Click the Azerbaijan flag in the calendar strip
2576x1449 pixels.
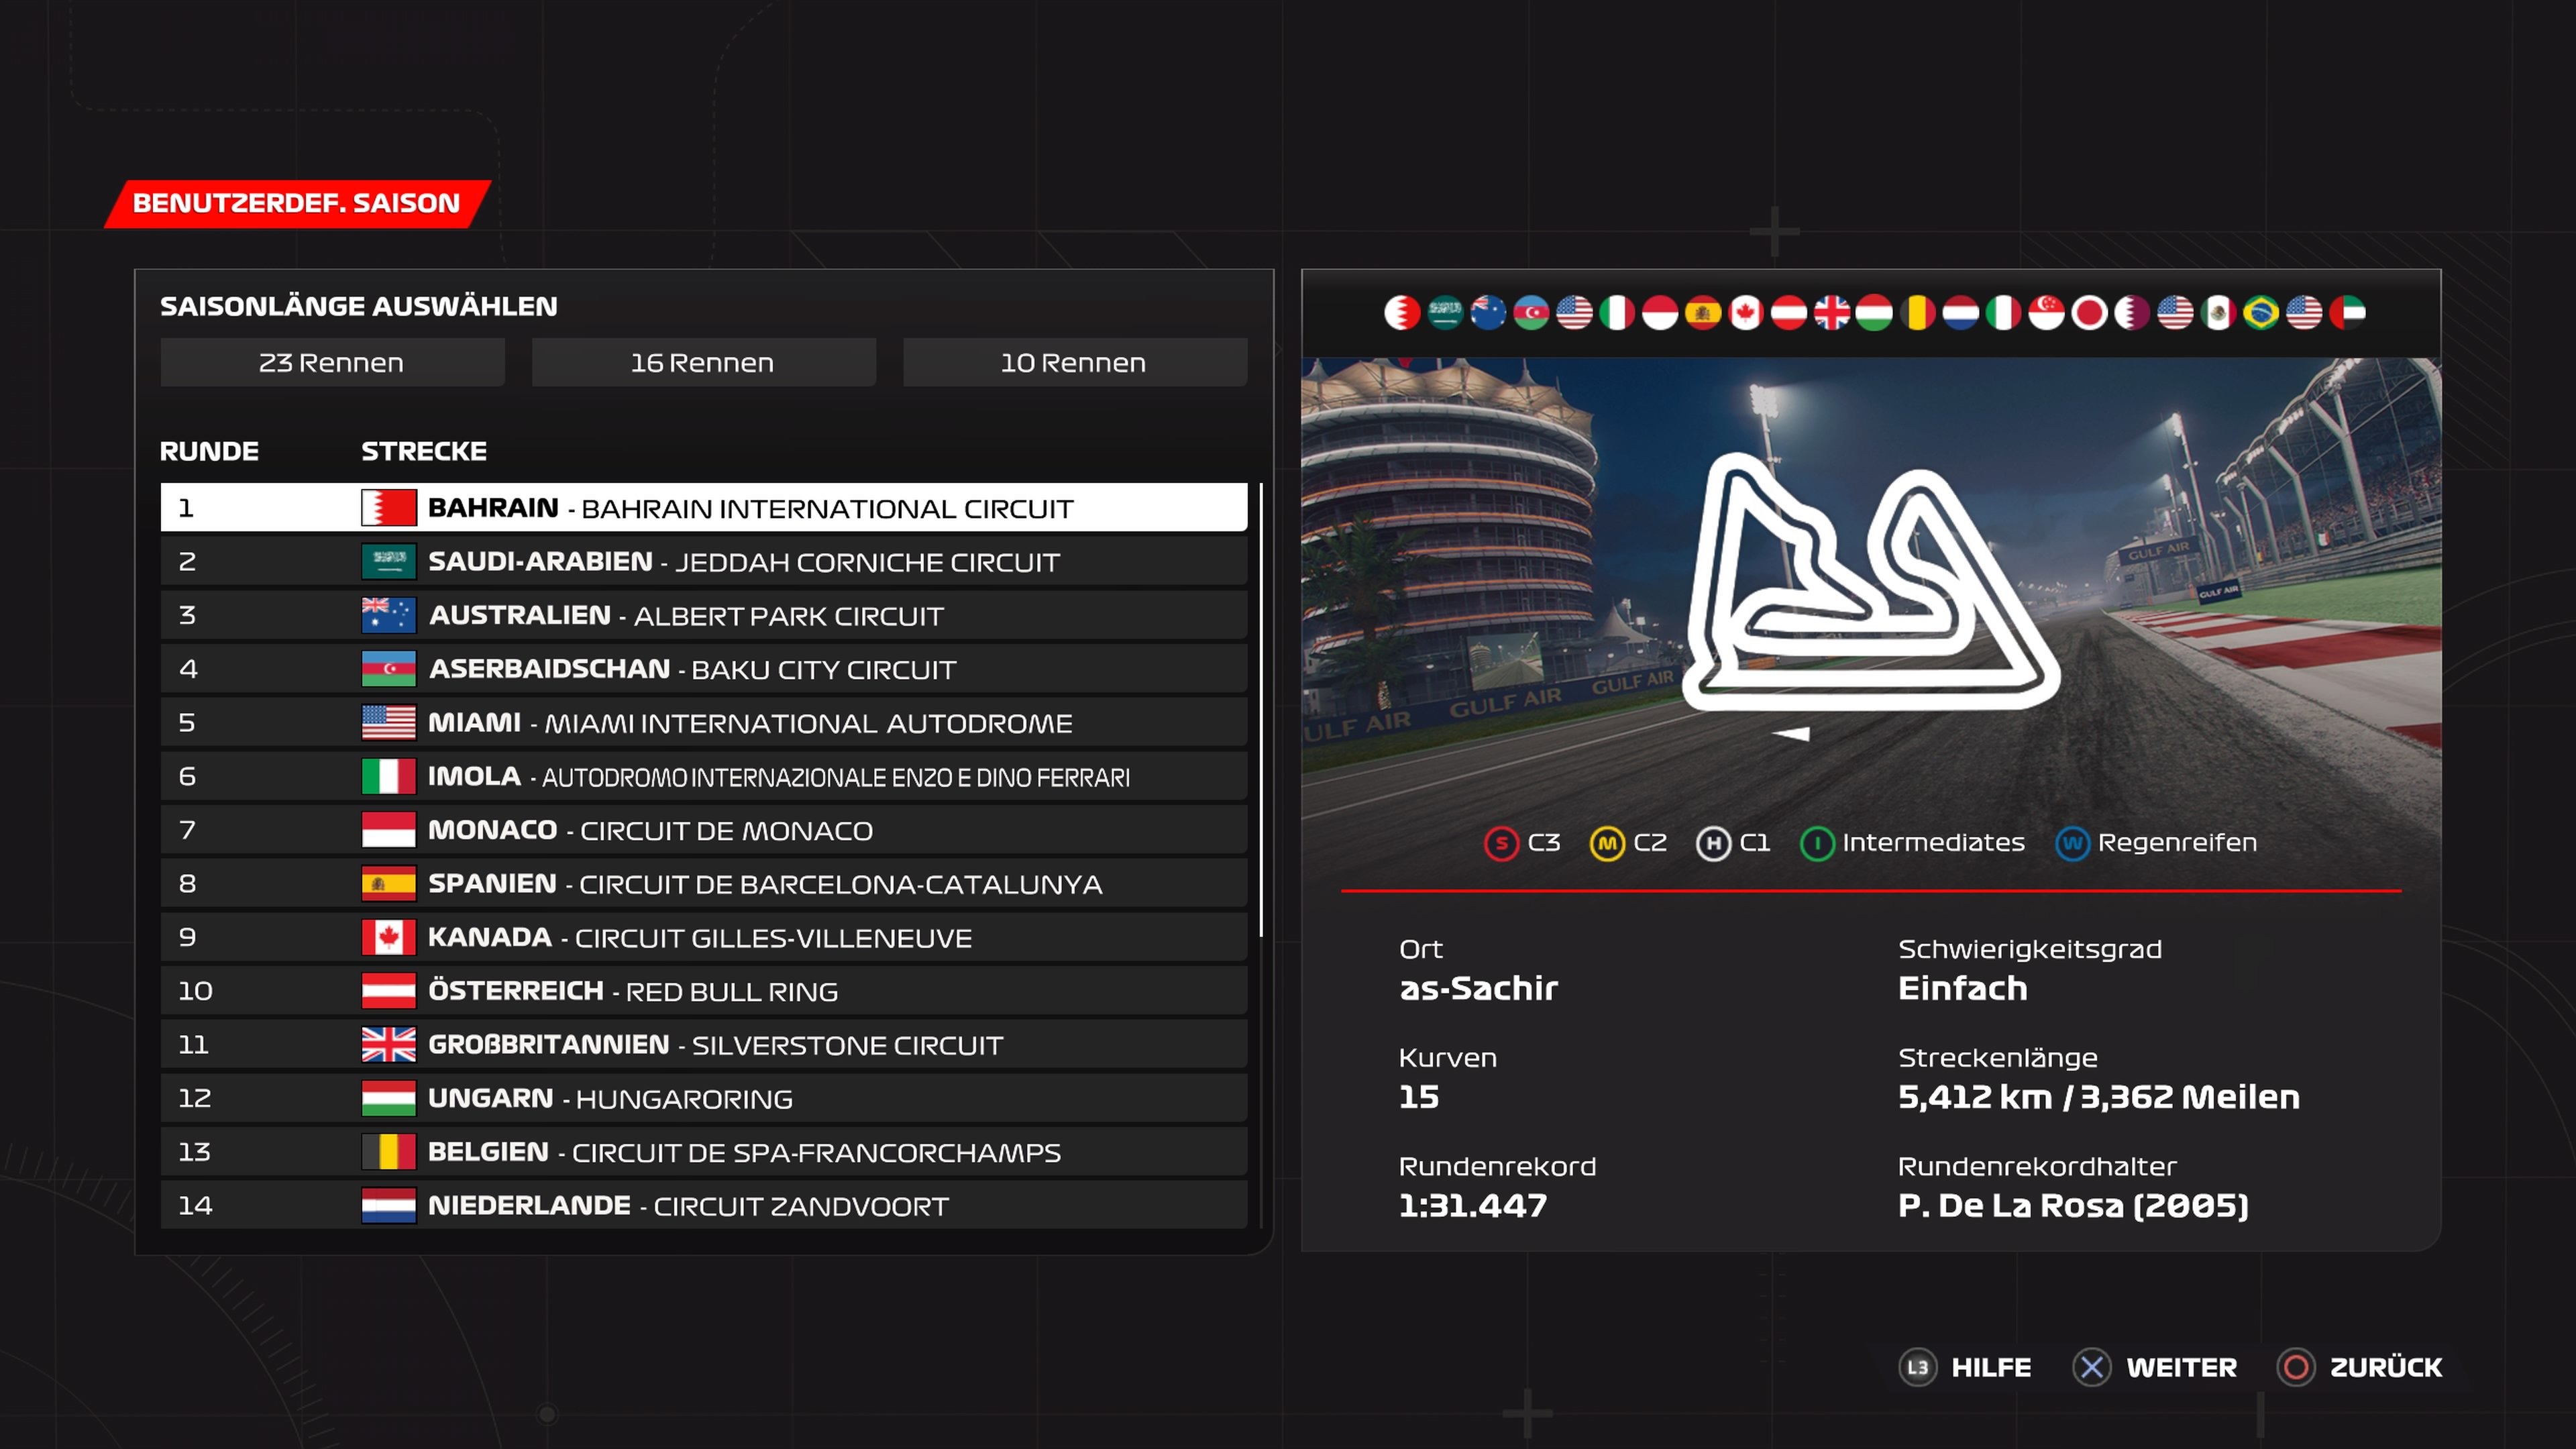1531,313
